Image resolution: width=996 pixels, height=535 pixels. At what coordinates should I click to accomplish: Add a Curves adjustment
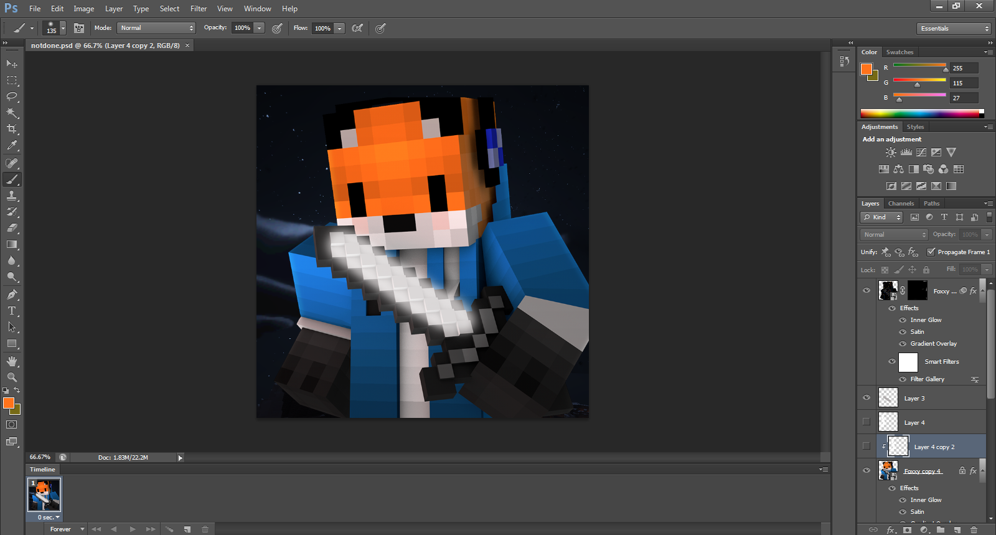click(x=921, y=153)
